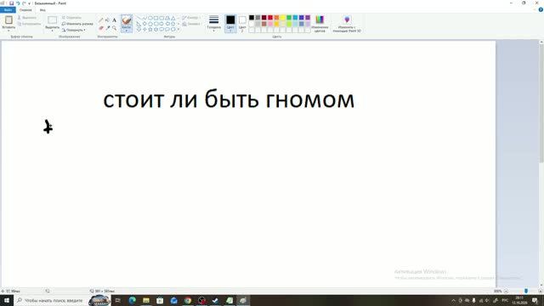This screenshot has height=306, width=544.
Task: Open the Brushes dropdown arrow
Action: 127,31
